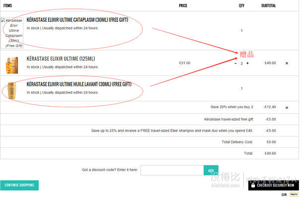Click stock status text under Huile Lavant item
Screen dimensions: 303x197
pyautogui.click(x=62, y=92)
